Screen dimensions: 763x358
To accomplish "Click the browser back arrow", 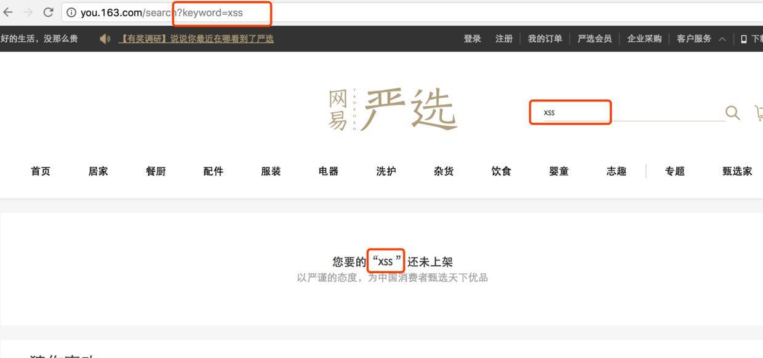I will pyautogui.click(x=8, y=12).
